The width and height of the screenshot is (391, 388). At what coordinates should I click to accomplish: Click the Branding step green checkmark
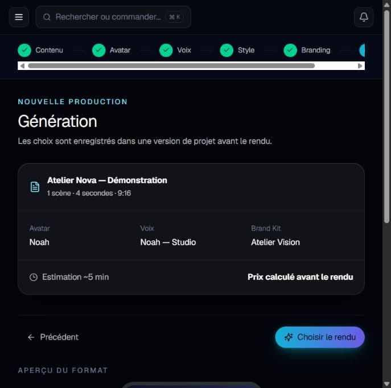click(x=290, y=50)
